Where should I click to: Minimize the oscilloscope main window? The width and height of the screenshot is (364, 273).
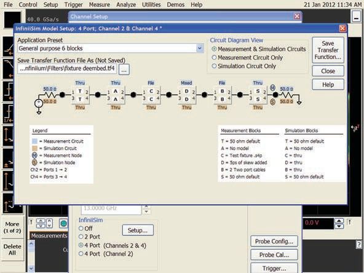357,17
